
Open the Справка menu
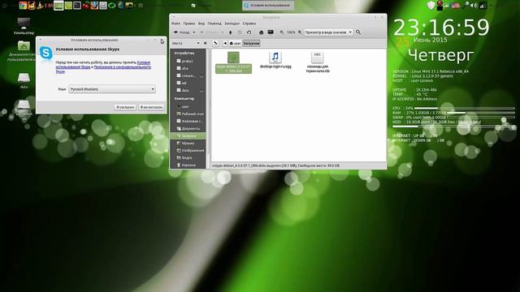click(x=249, y=24)
